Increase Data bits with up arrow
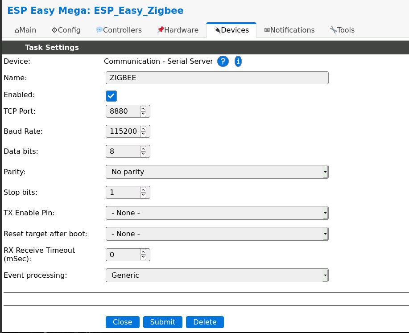The width and height of the screenshot is (409, 333). pos(143,148)
